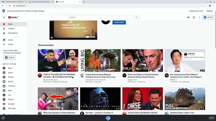This screenshot has height=121, width=216.
Task: Click the search magnifier button
Action: (136, 17)
